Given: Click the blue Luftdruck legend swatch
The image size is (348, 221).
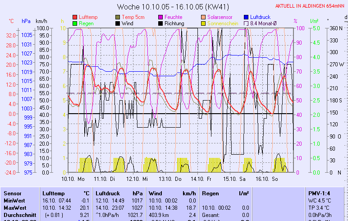Looking at the screenshot, I should (x=246, y=17).
